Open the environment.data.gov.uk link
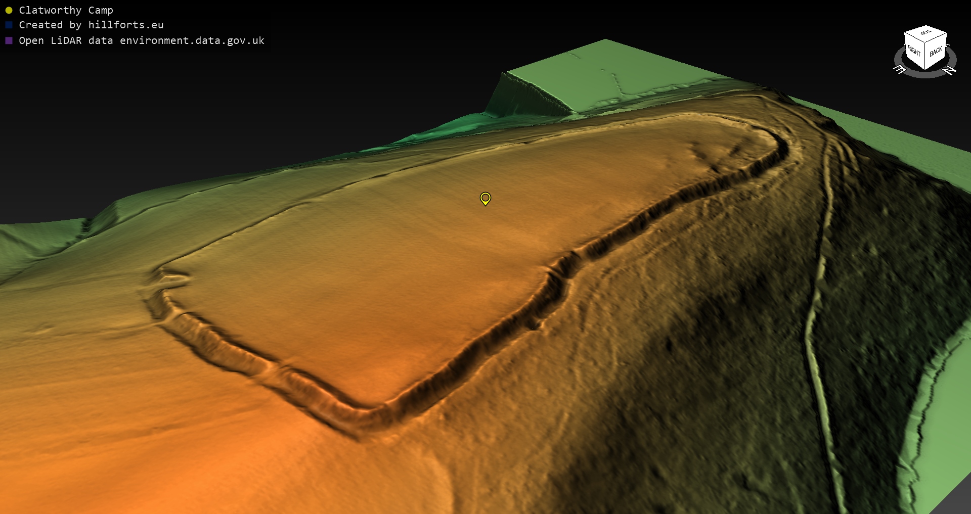Image resolution: width=971 pixels, height=514 pixels. (x=192, y=40)
